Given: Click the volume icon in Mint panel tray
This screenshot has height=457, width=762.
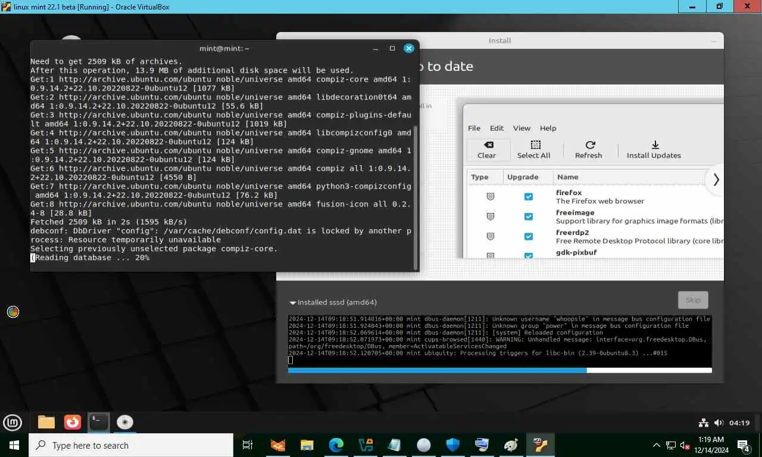Looking at the screenshot, I should click(x=719, y=423).
